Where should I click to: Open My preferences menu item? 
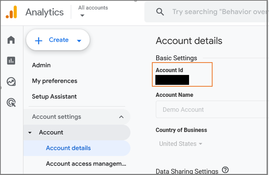pyautogui.click(x=55, y=81)
